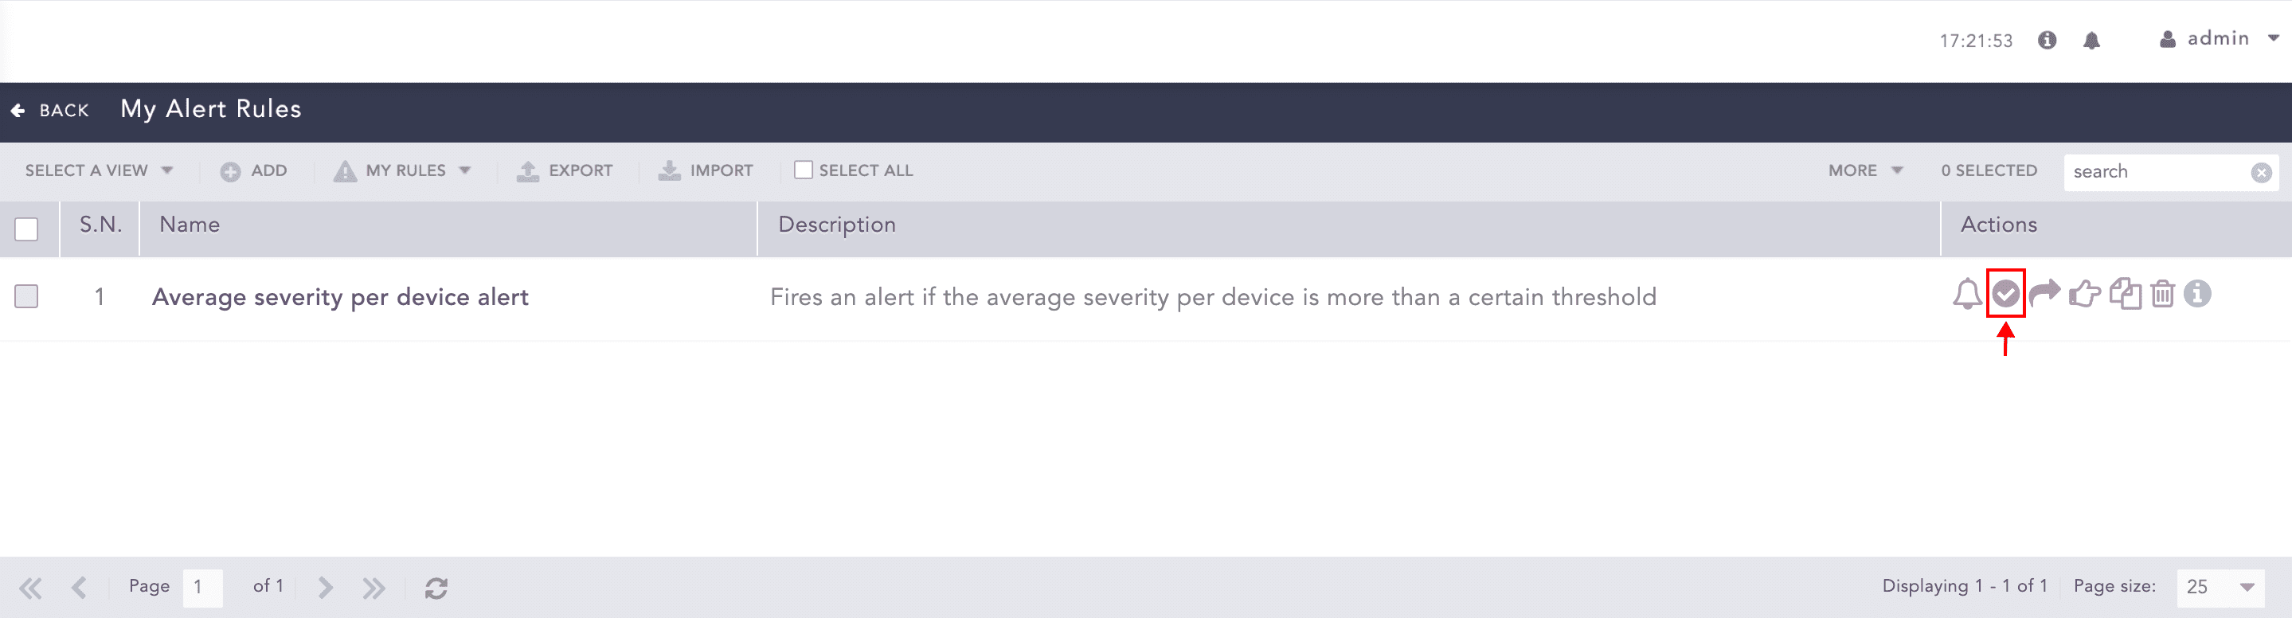Viewport: 2292px width, 618px height.
Task: Go back using the Back button
Action: coord(51,110)
